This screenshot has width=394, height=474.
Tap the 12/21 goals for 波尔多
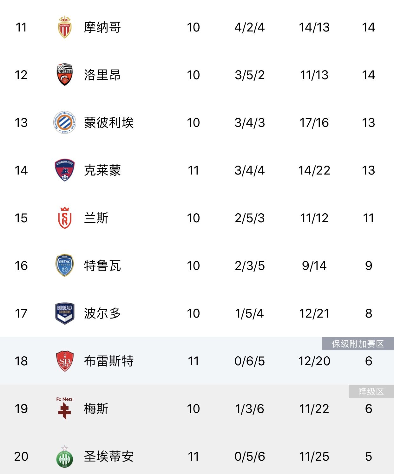tap(314, 313)
